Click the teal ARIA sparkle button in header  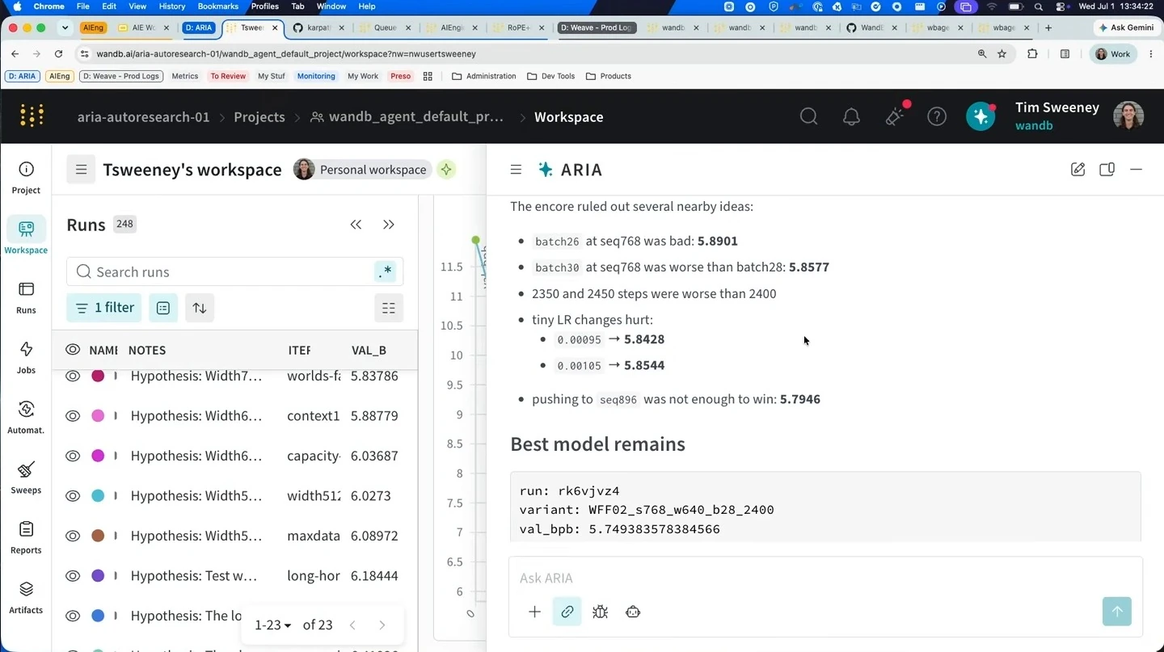pos(981,116)
